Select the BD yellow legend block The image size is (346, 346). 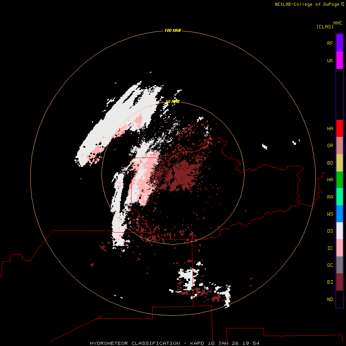pos(339,163)
